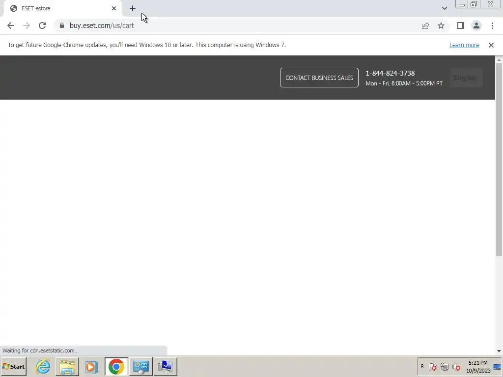The image size is (503, 377).
Task: Click the Mon - Fri business hours text
Action: (404, 83)
